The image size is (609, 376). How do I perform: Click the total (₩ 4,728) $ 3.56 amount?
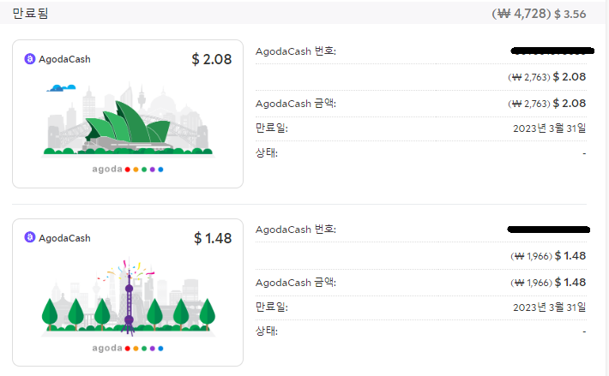tap(539, 14)
